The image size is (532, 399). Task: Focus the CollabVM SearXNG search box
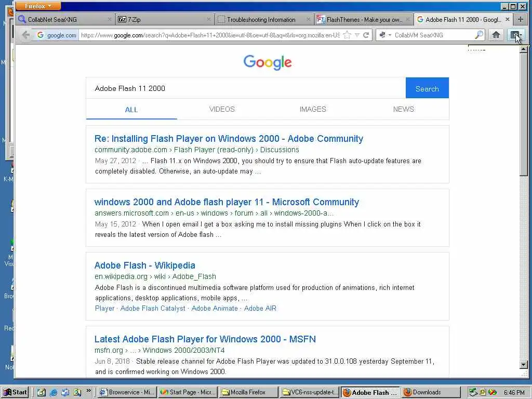[x=433, y=35]
